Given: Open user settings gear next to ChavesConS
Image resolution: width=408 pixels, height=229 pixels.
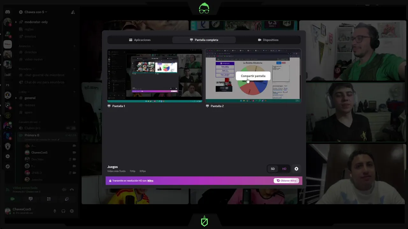Looking at the screenshot, I should [72, 211].
